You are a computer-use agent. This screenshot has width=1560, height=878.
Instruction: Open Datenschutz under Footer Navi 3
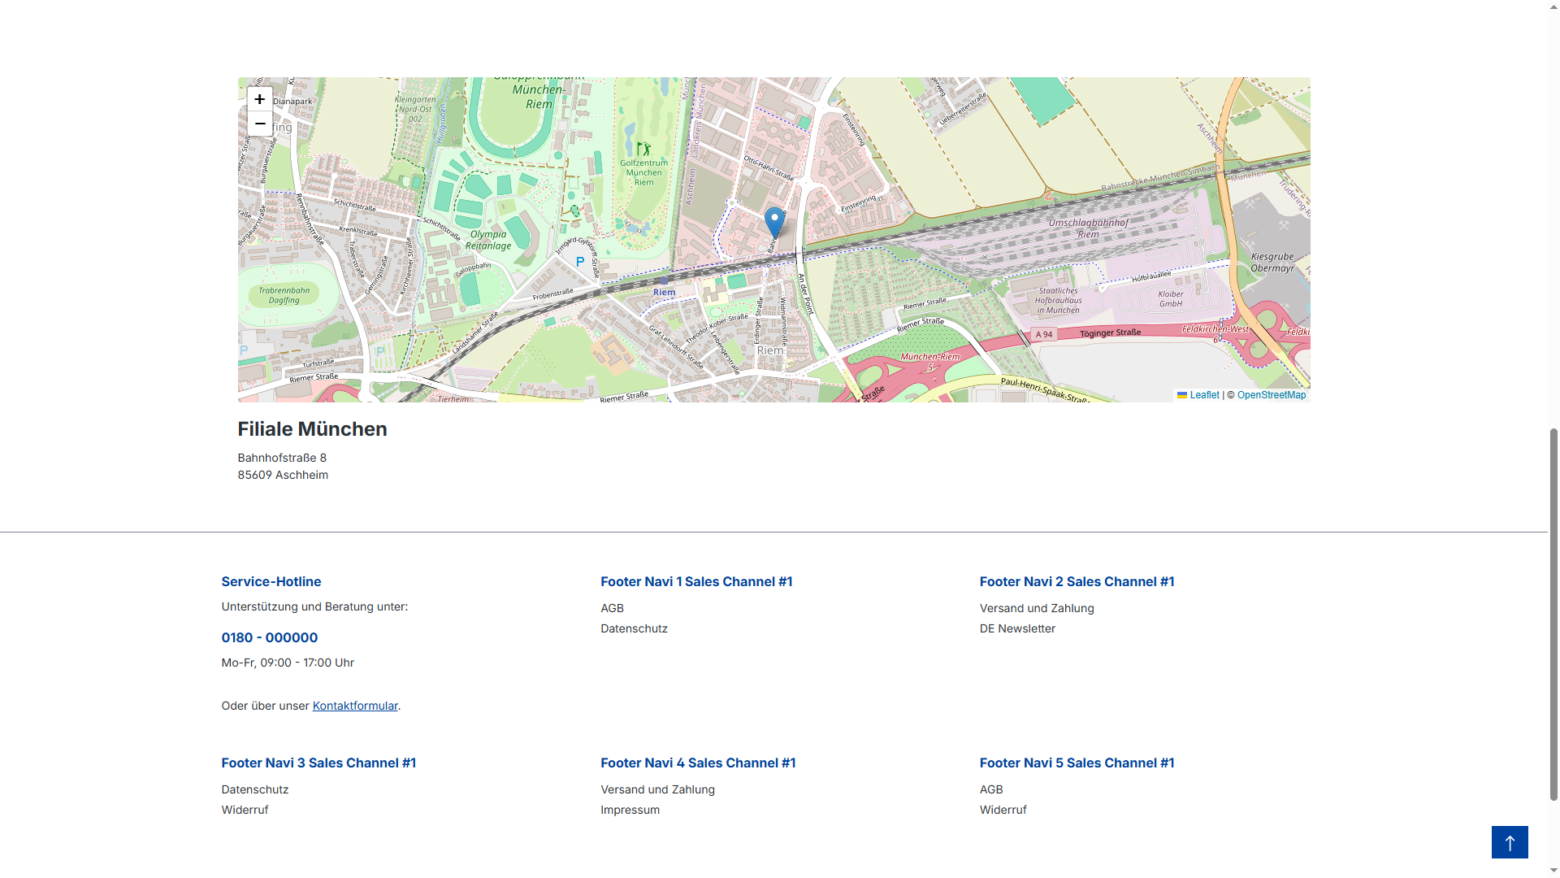tap(255, 789)
